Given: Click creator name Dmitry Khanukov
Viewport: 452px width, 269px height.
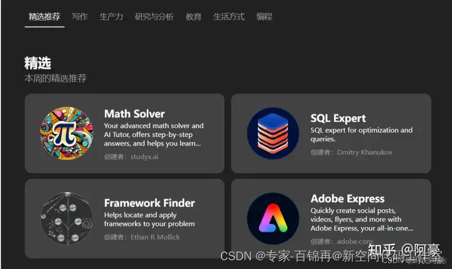Looking at the screenshot, I should point(365,152).
